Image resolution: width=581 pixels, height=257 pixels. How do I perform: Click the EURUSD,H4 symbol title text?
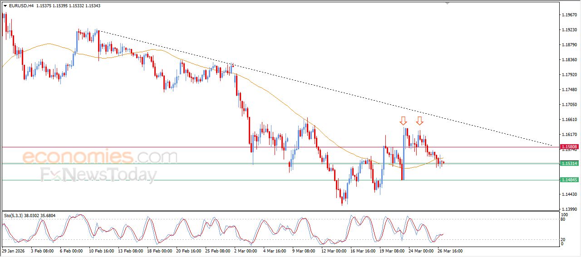coord(21,6)
